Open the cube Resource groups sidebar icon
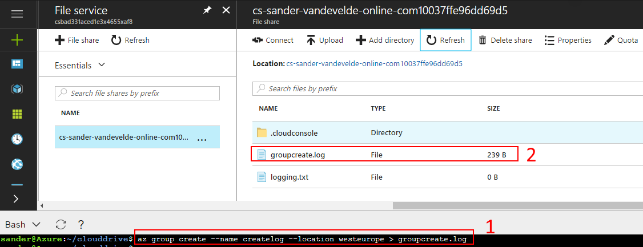 pos(17,89)
